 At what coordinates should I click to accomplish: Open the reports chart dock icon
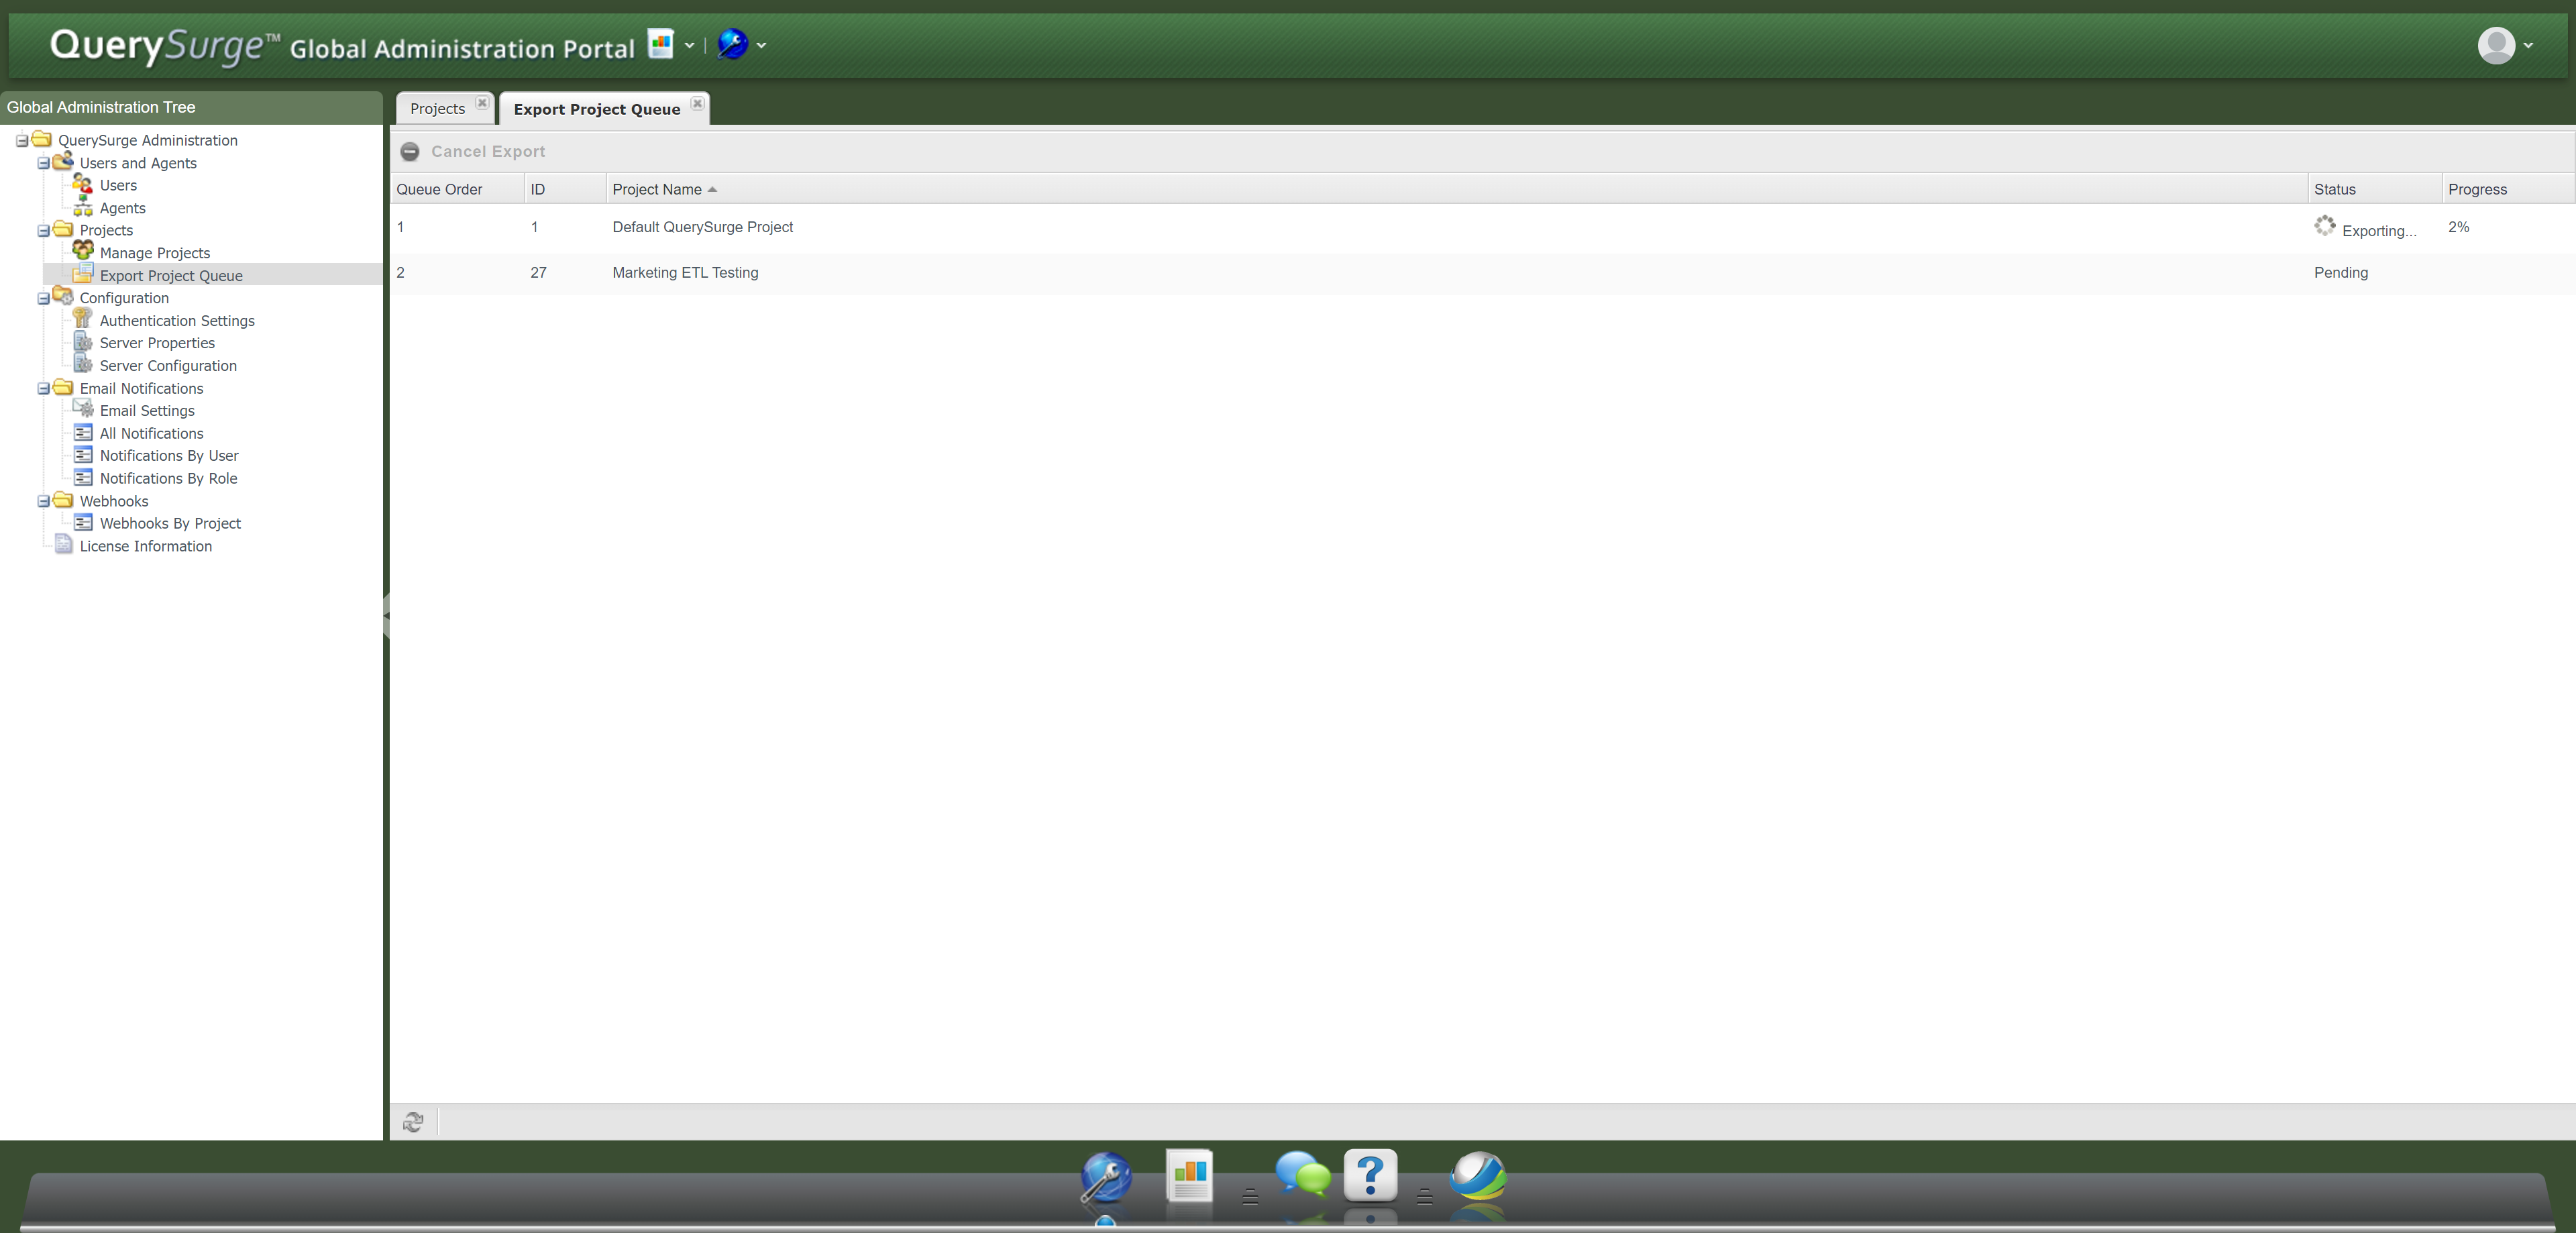pyautogui.click(x=1189, y=1176)
